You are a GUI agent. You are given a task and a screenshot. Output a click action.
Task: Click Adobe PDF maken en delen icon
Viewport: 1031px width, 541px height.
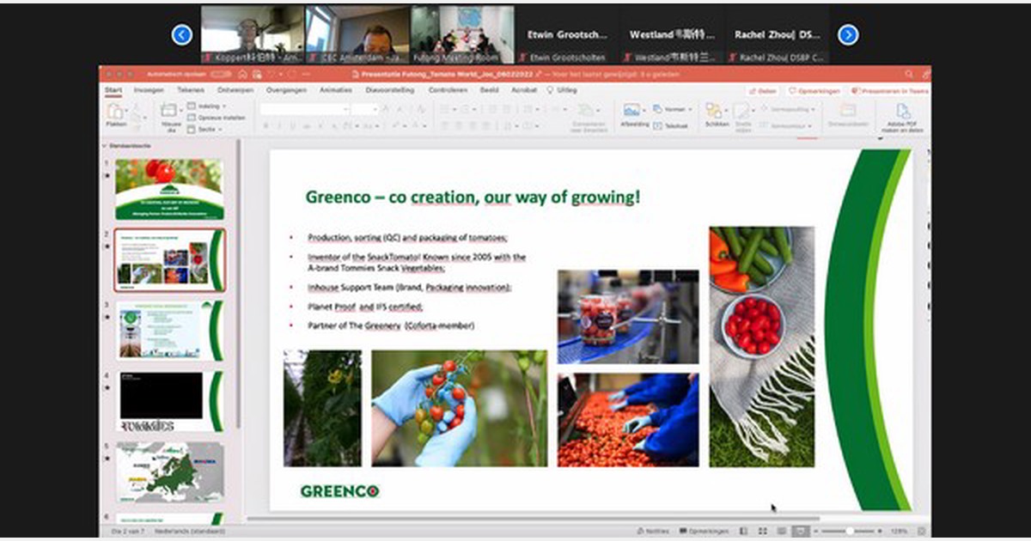pos(903,112)
